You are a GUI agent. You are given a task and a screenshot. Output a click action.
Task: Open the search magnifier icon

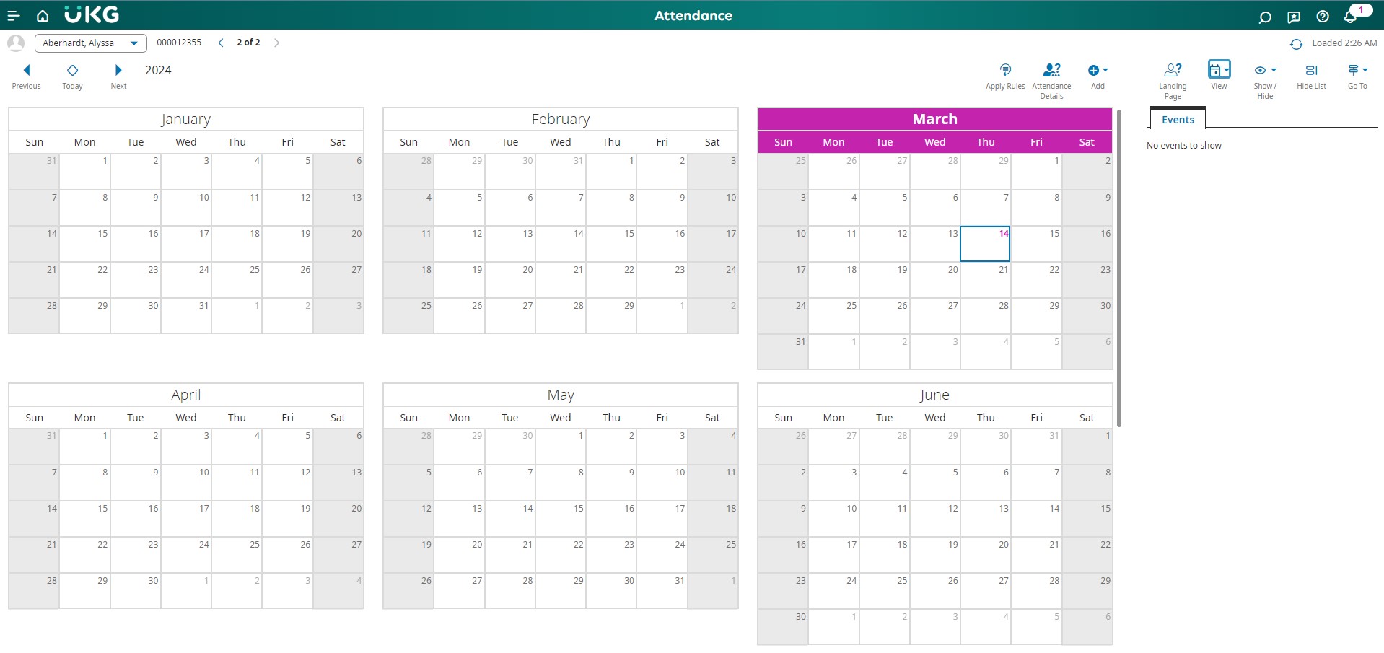tap(1264, 17)
